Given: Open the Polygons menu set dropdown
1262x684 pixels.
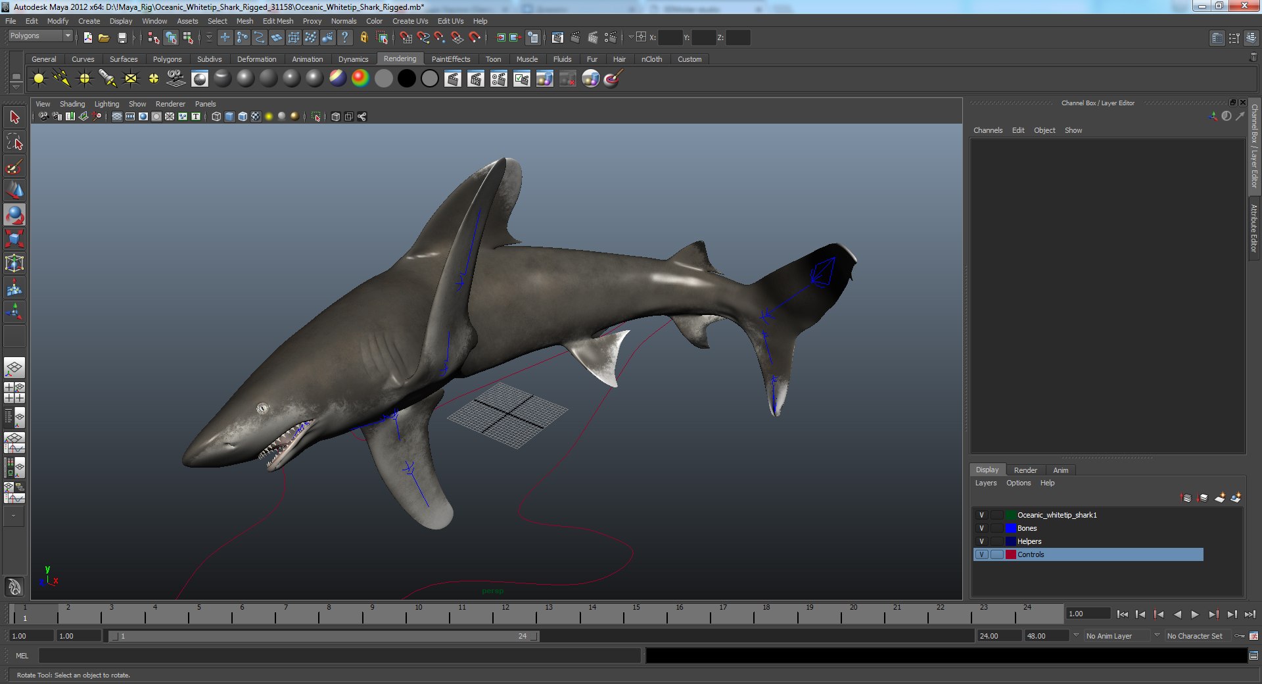Looking at the screenshot, I should pos(39,36).
